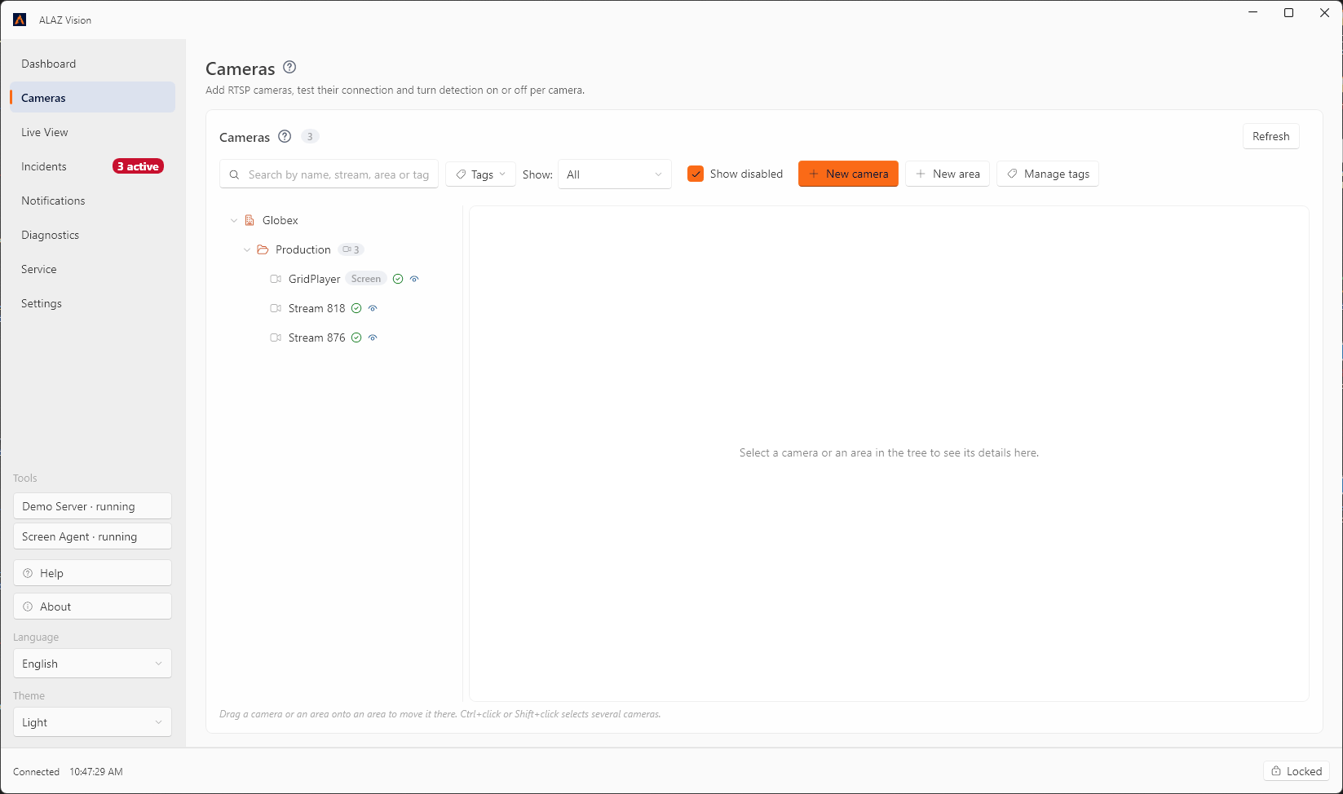Open the Diagnostics page
This screenshot has width=1343, height=794.
92,235
